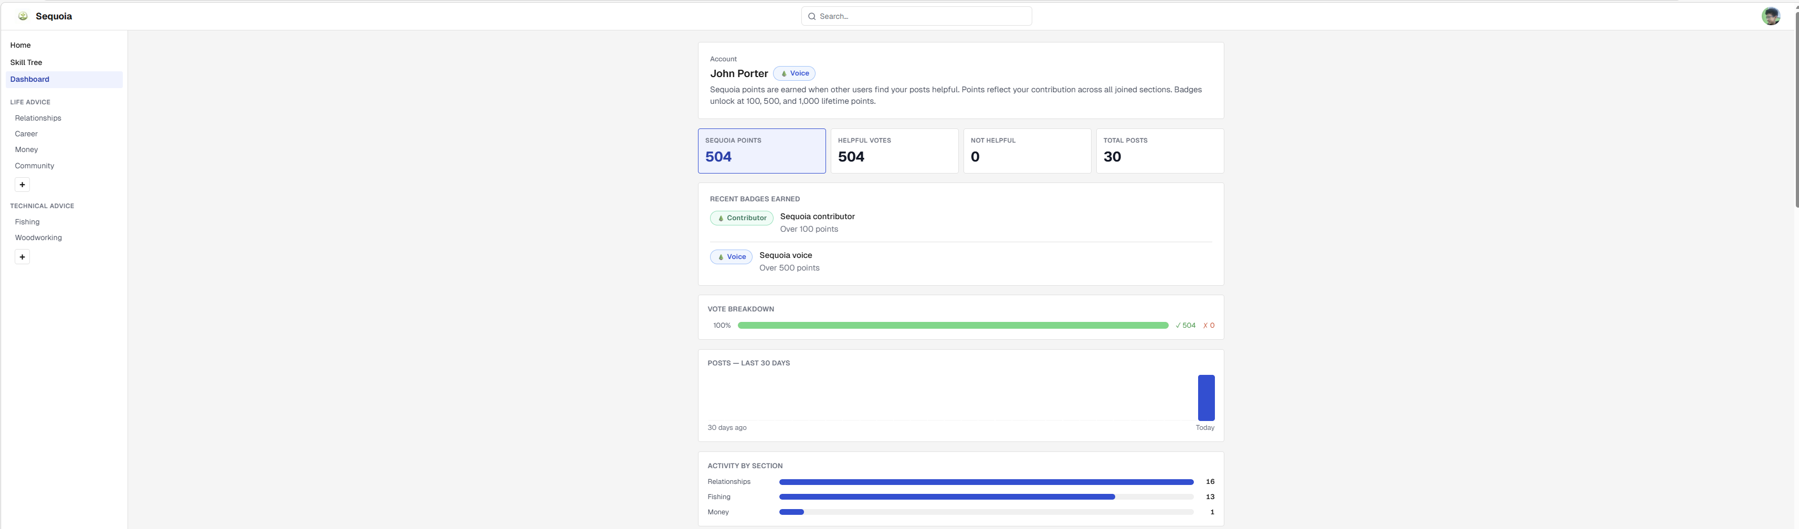Open the Woodworking section

pyautogui.click(x=38, y=238)
